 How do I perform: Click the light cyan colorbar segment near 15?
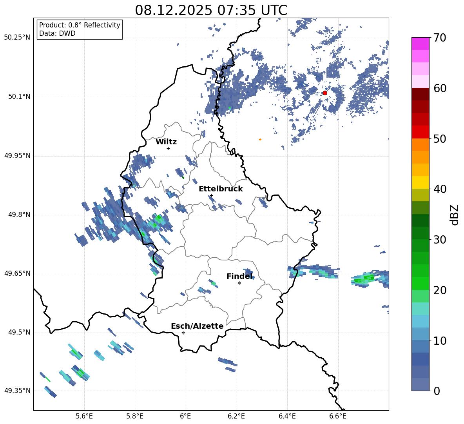tap(420, 309)
